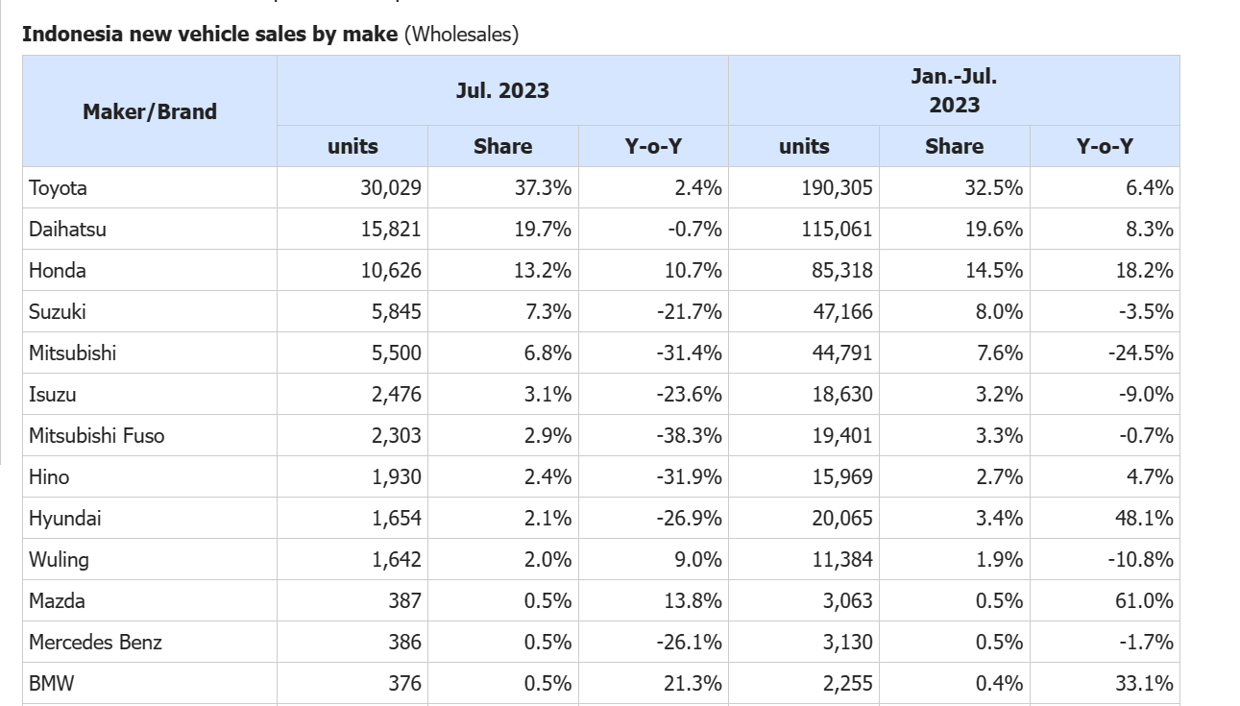Click Suzuki's July units value 5,845
The image size is (1240, 706).
[397, 312]
